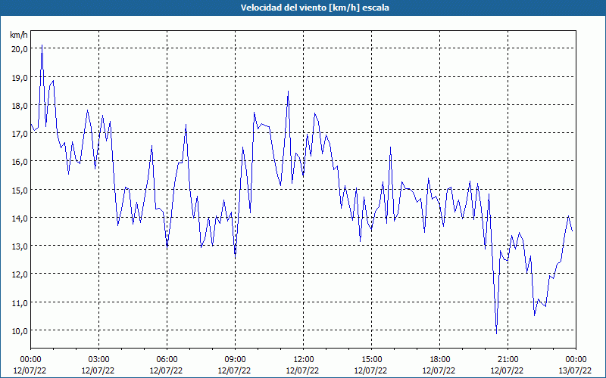
Task: Select the 19,0 y-axis label
Action: coord(20,77)
